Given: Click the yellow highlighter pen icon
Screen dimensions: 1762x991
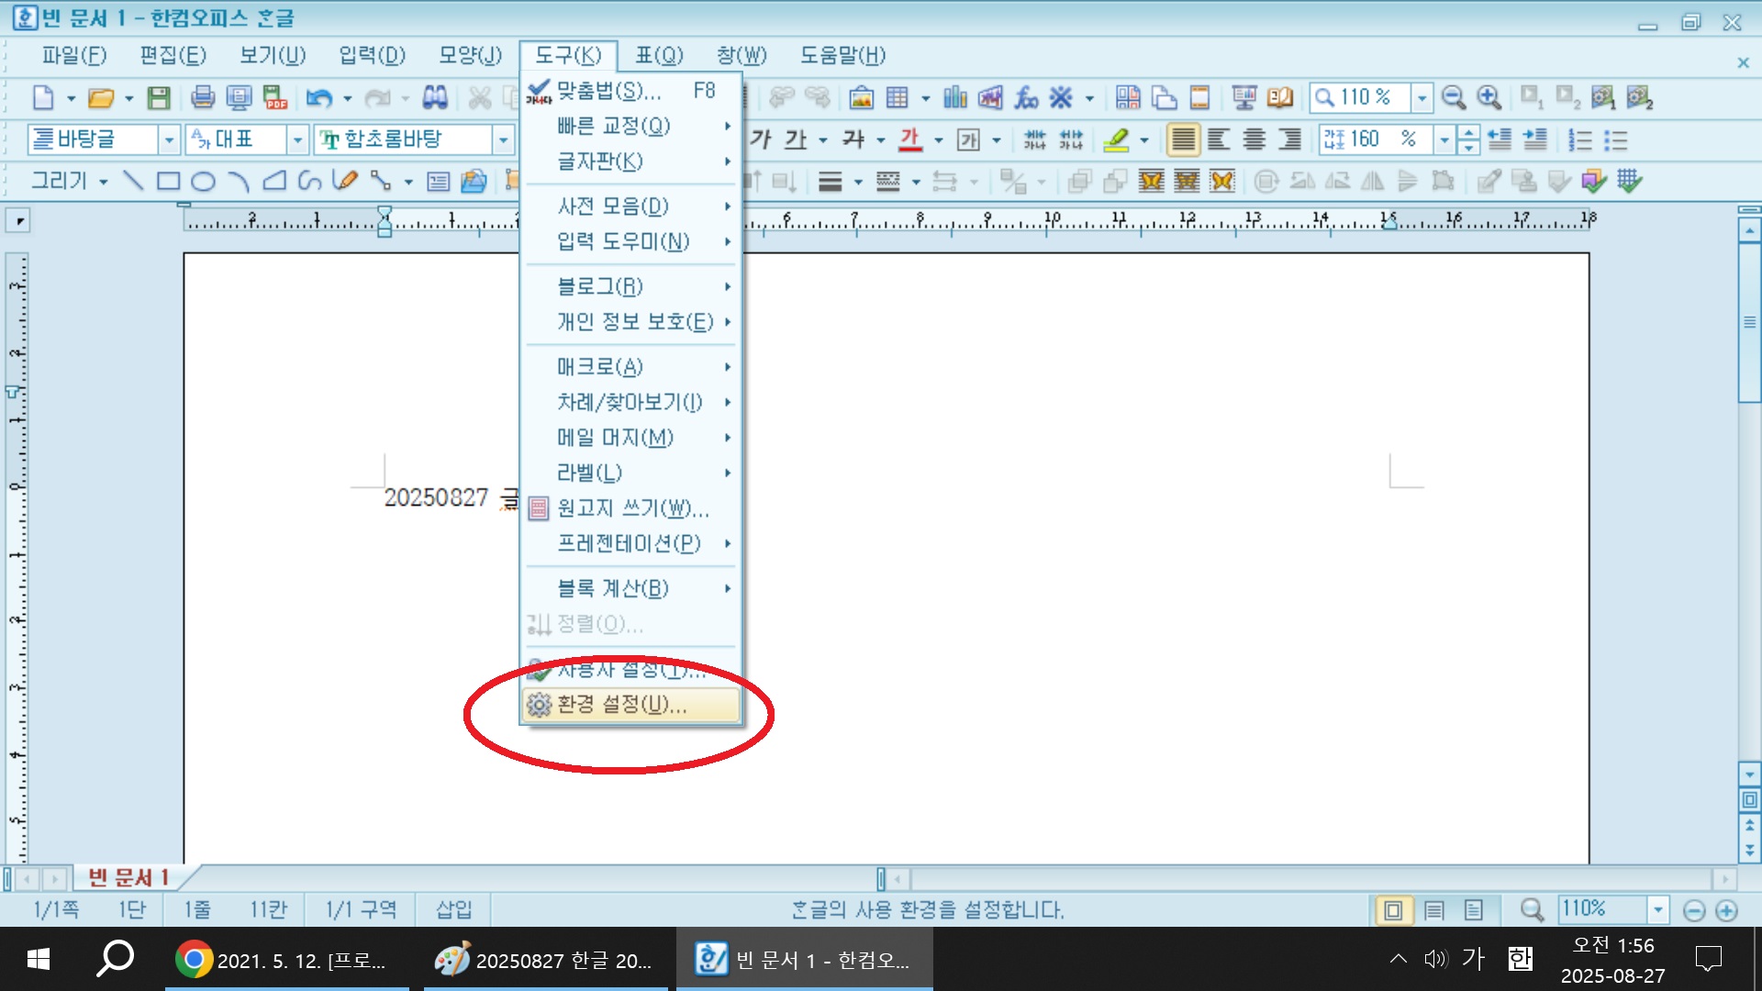Looking at the screenshot, I should 1116,139.
